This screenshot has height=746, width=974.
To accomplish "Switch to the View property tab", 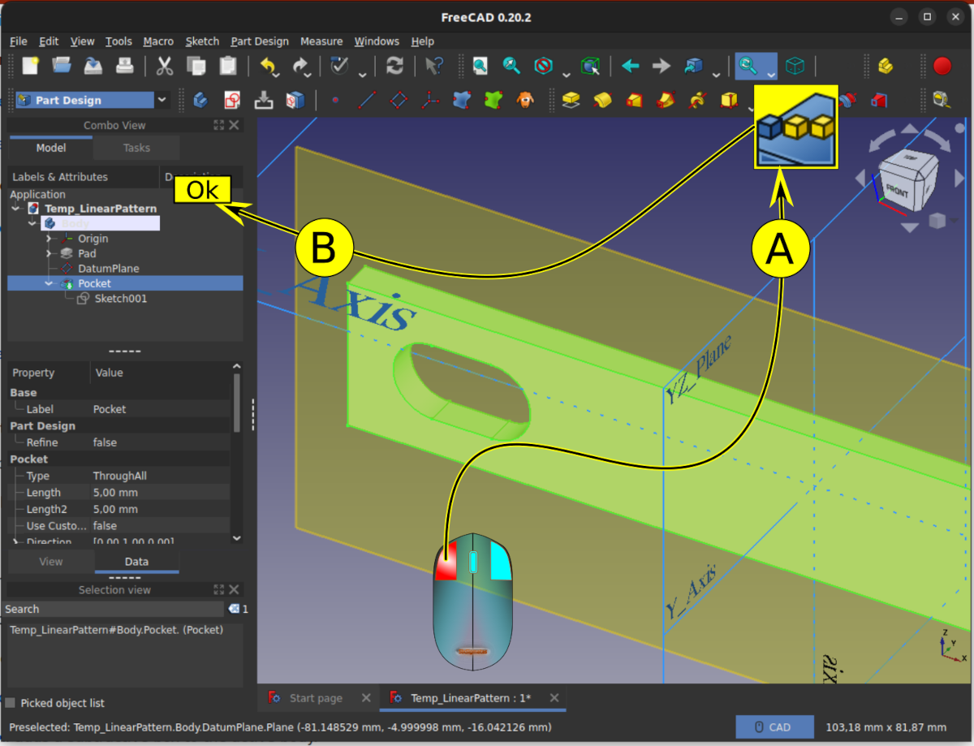I will click(51, 562).
